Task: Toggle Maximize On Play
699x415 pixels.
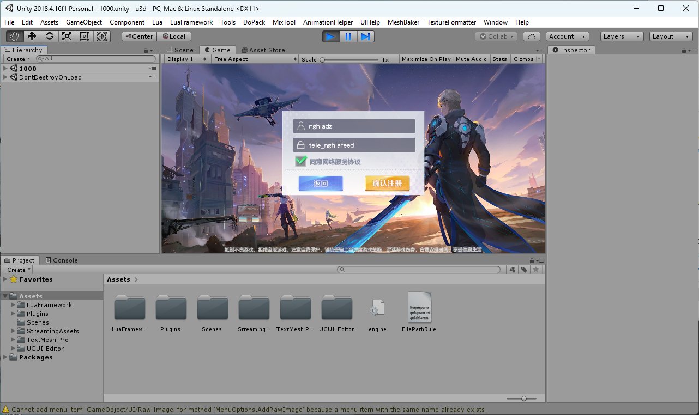Action: tap(426, 59)
